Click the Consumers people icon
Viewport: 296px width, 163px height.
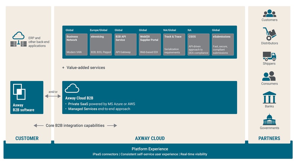[x=269, y=76]
